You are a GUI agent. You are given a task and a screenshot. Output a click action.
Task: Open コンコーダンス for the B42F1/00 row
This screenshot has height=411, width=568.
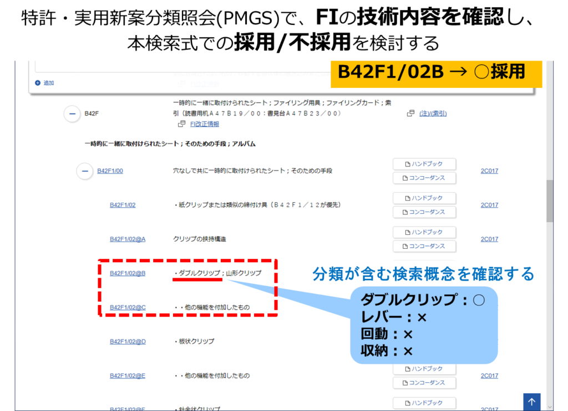(424, 178)
